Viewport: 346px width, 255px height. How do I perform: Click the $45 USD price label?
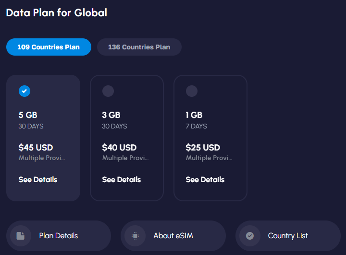(36, 148)
